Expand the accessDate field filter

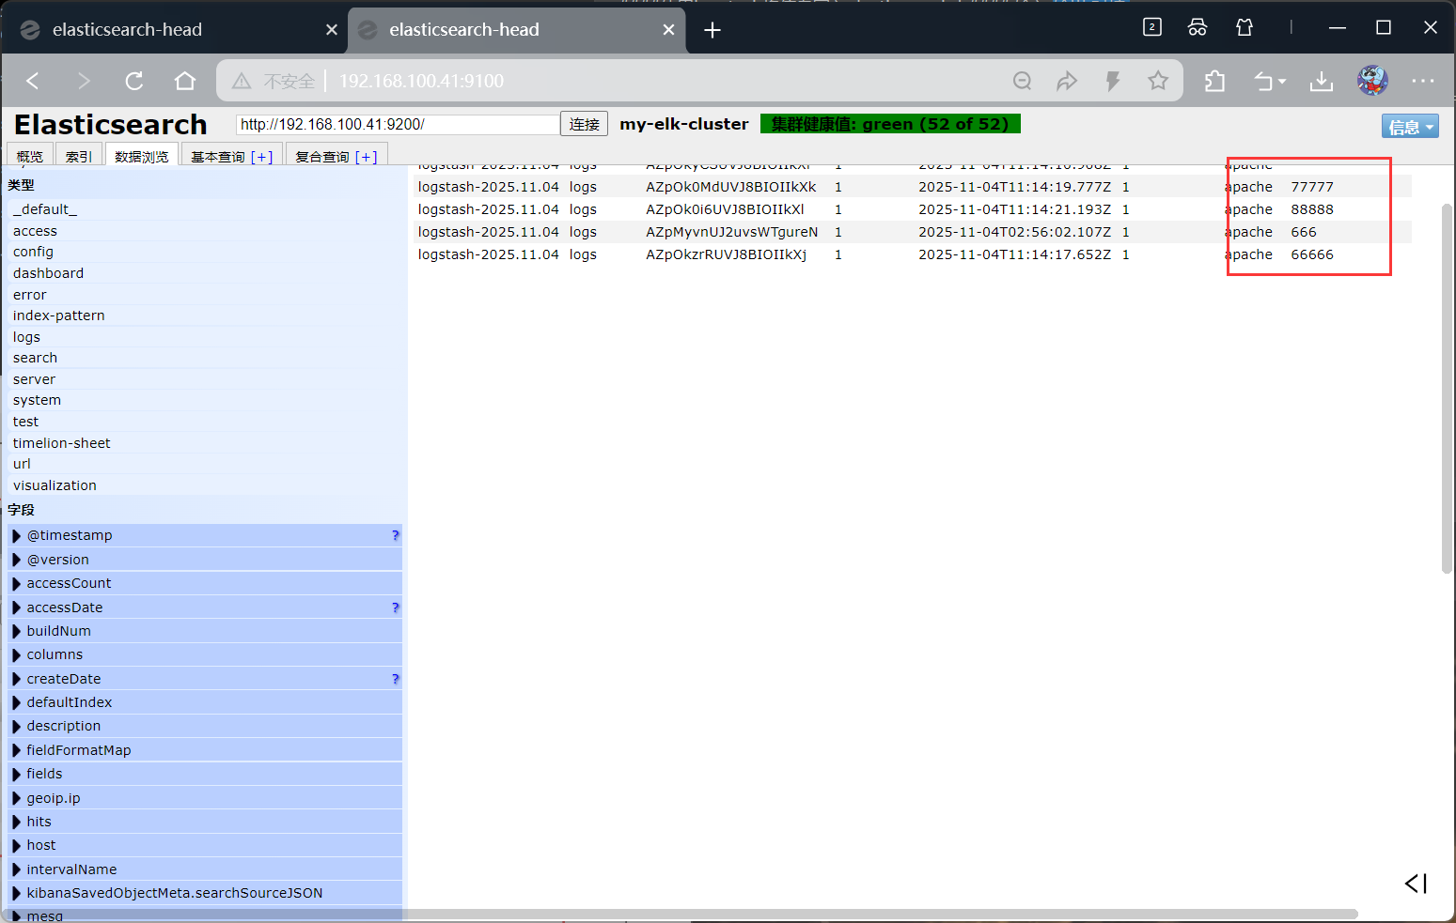(x=205, y=608)
